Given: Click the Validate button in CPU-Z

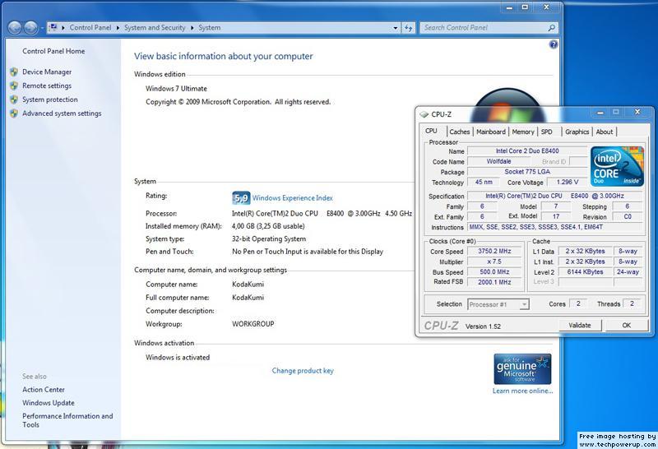Looking at the screenshot, I should coord(580,325).
